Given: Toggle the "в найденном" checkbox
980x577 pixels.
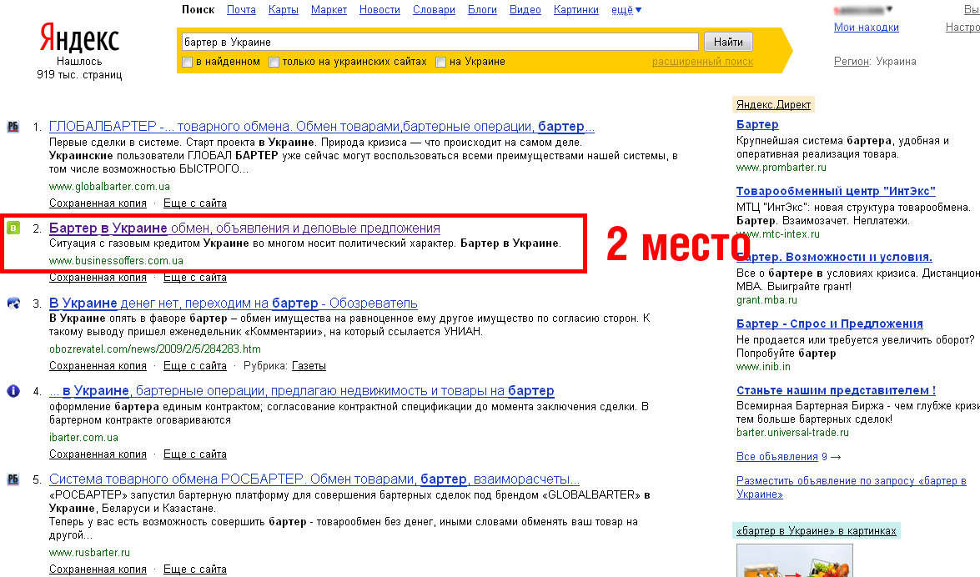Looking at the screenshot, I should click(188, 62).
